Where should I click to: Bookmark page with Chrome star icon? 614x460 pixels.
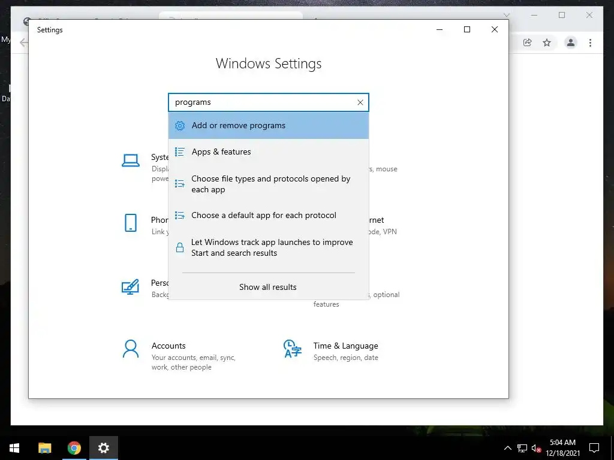point(547,43)
